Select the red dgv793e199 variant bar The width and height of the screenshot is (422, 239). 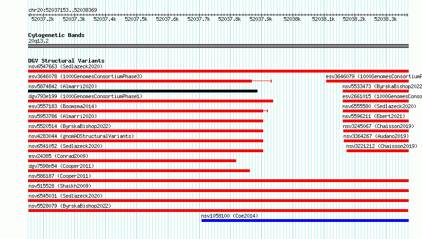[x=151, y=101]
